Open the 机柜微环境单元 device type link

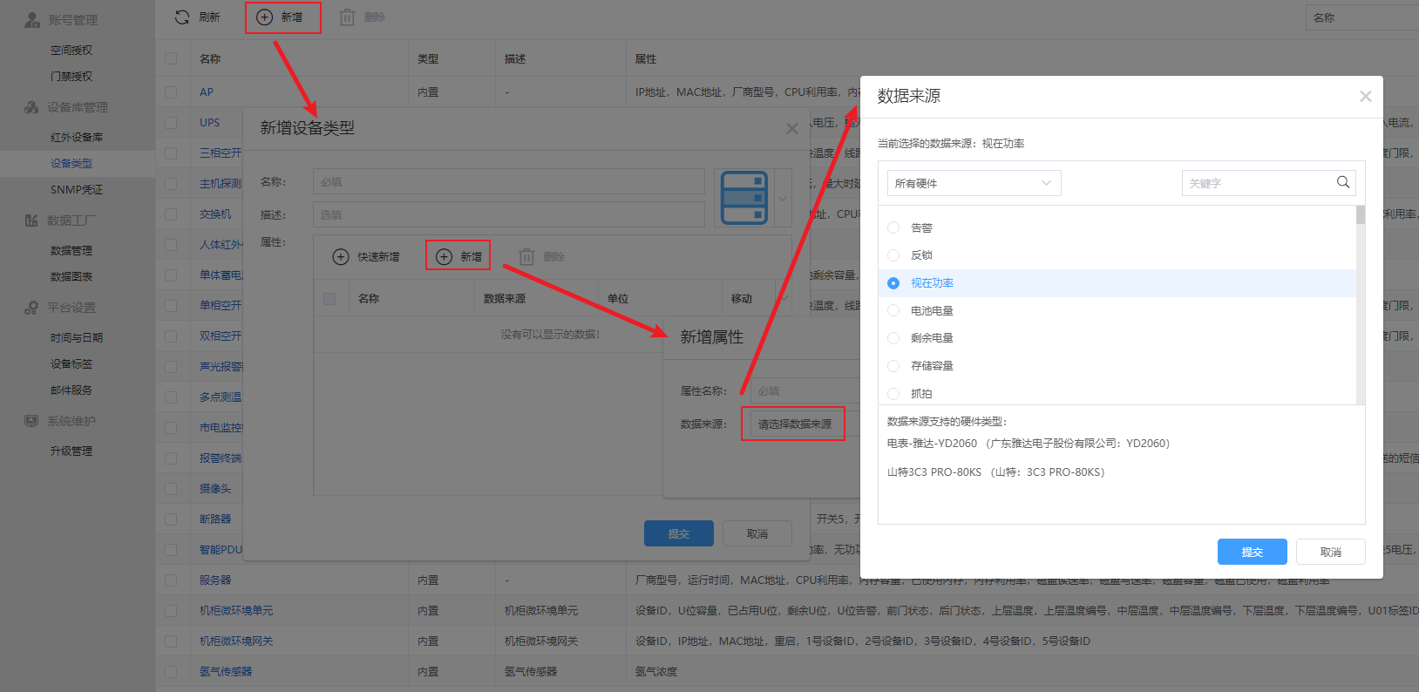pyautogui.click(x=236, y=611)
